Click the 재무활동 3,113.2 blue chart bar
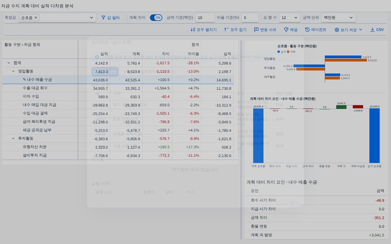391x244 pixels. pos(332,75)
